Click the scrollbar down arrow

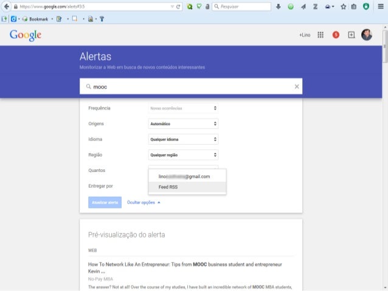click(385, 287)
